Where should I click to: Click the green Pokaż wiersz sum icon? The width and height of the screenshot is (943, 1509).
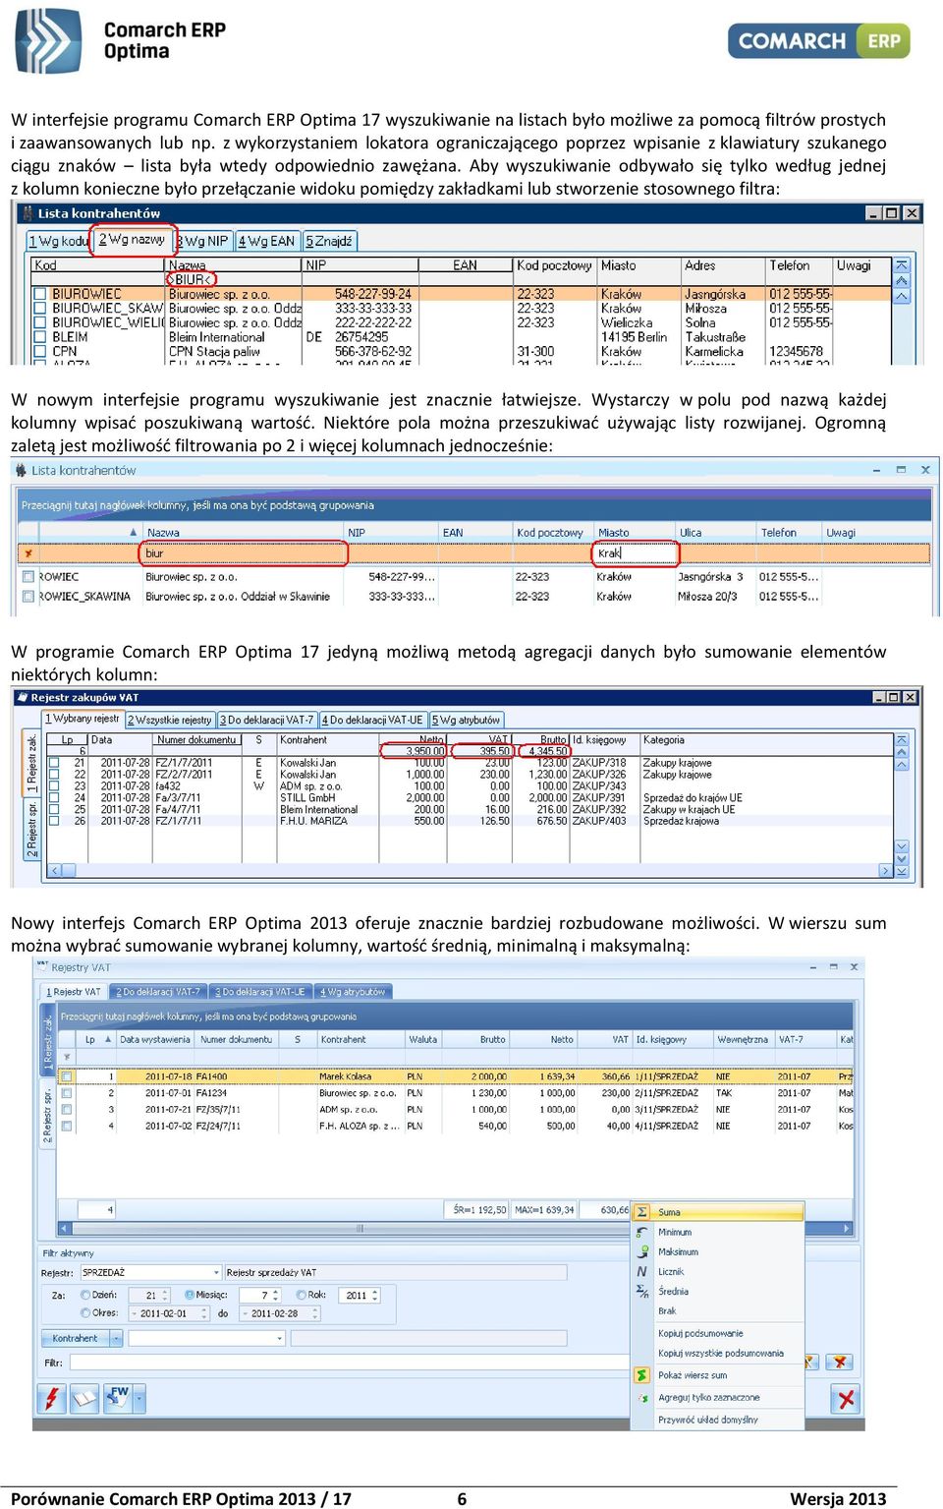[641, 1374]
